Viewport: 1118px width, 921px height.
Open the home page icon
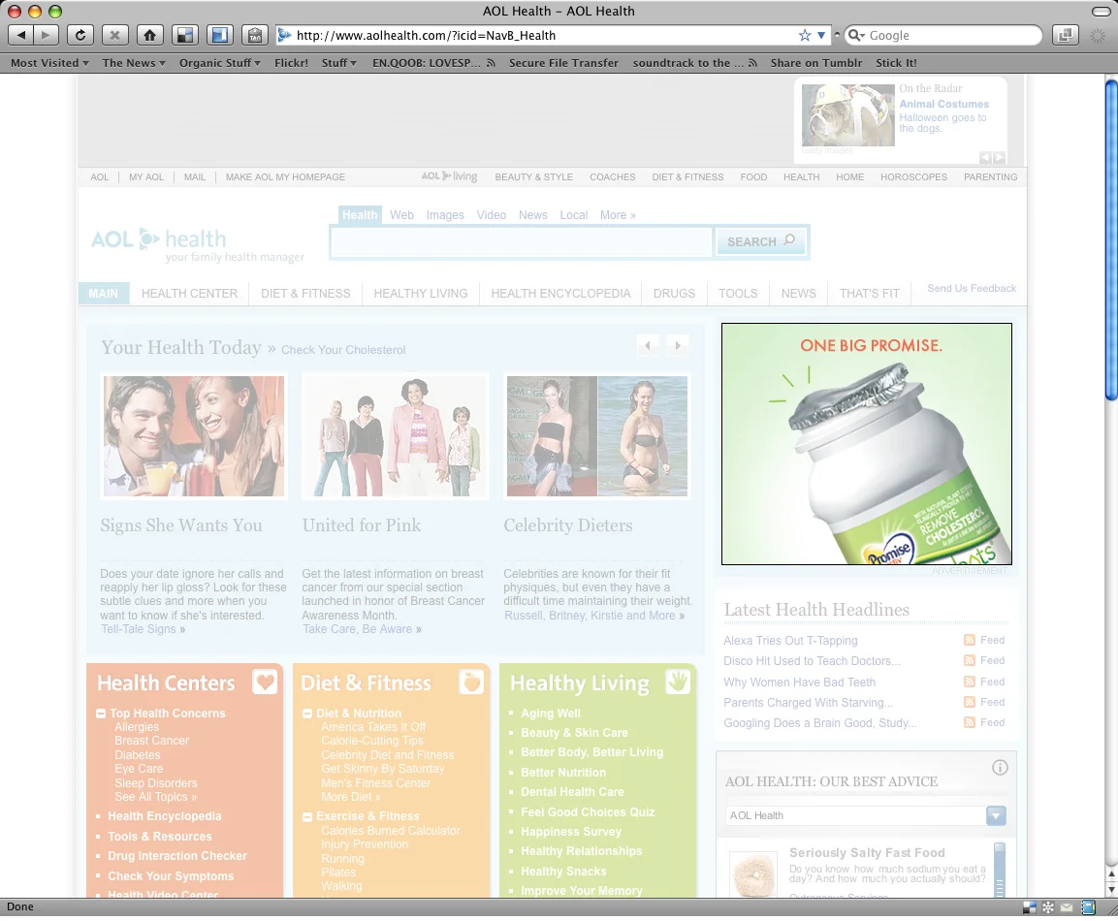pyautogui.click(x=149, y=35)
